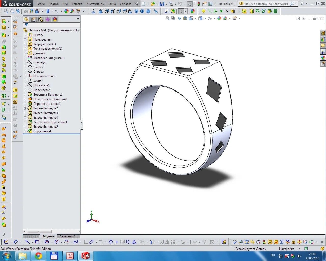Viewport: 326px width, 261px height.
Task: Click the Rebuild traffic light icon
Action: click(199, 4)
